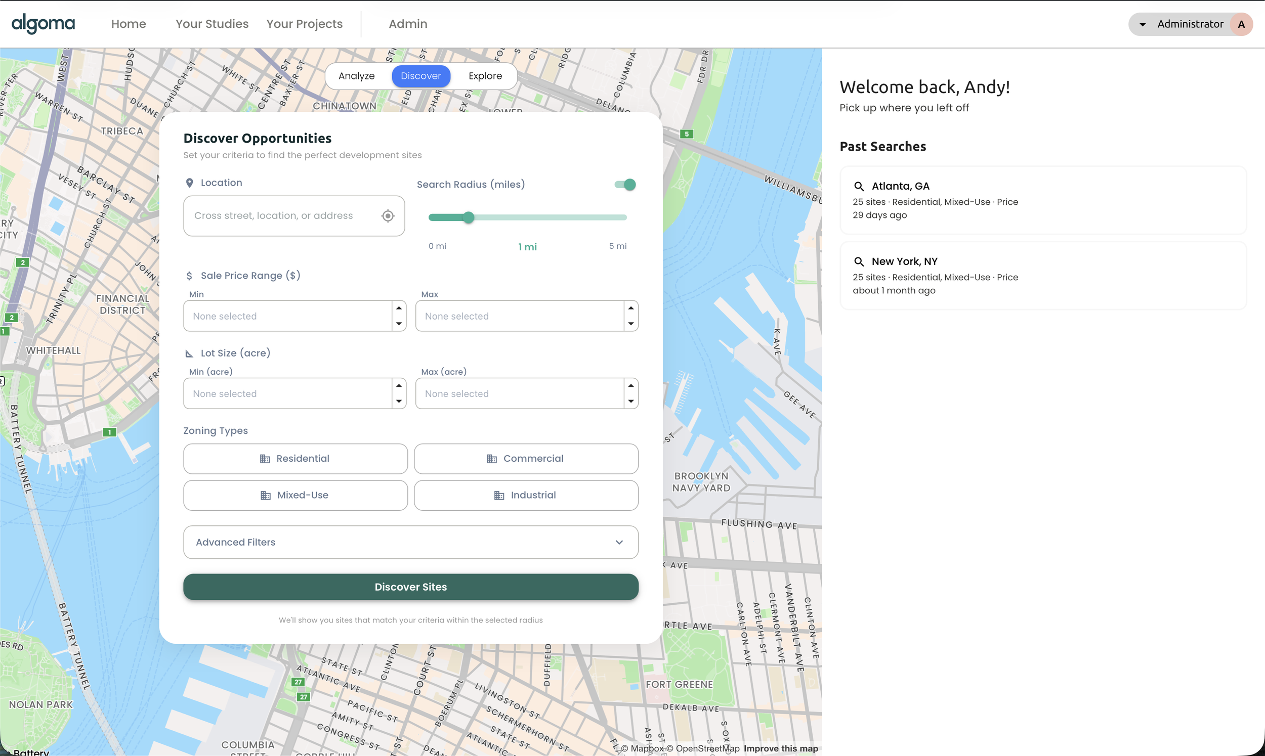Open the Administrator account dropdown
Image resolution: width=1265 pixels, height=756 pixels.
pos(1191,23)
